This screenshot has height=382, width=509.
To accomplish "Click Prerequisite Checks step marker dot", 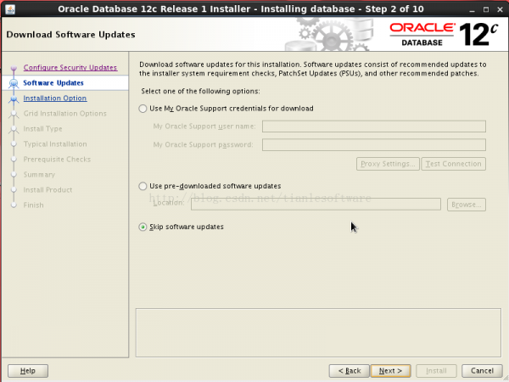I will pos(14,160).
